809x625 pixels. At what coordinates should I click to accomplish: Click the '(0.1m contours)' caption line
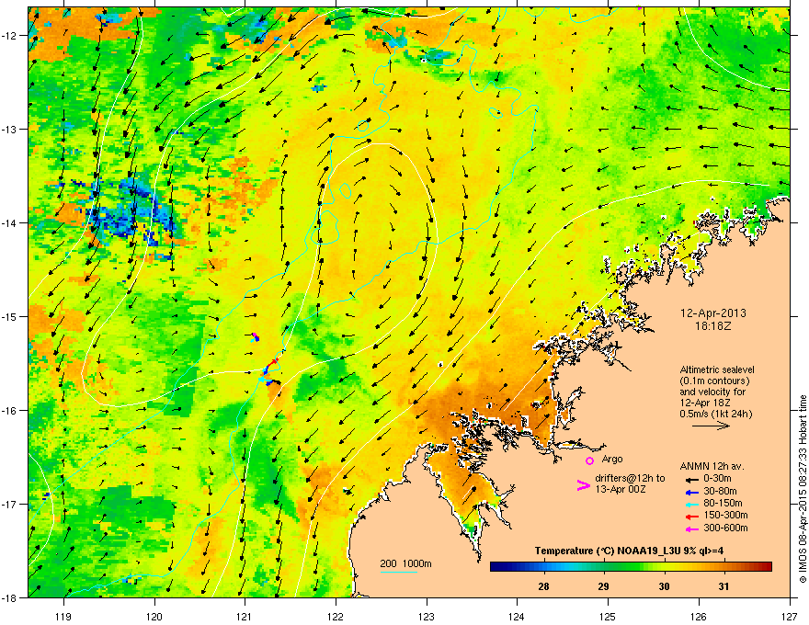pos(714,381)
